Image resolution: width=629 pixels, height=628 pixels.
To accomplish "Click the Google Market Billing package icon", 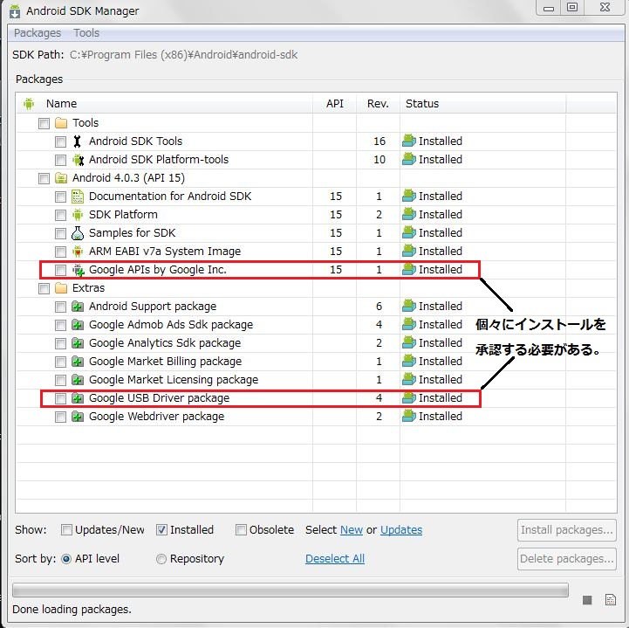I will click(78, 362).
